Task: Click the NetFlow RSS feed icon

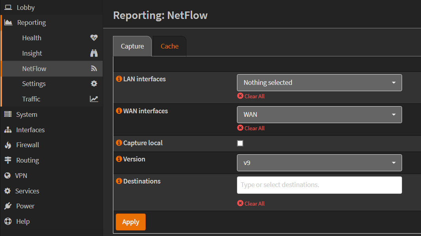Action: (94, 69)
